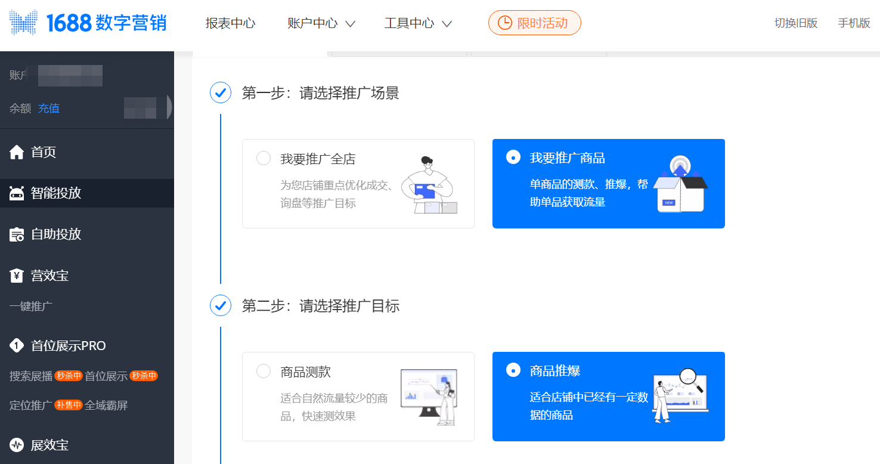Screen dimensions: 880x464
Task: Click the 1688 数字营销 logo
Action: click(88, 23)
